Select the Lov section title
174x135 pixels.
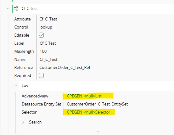pos(25,85)
